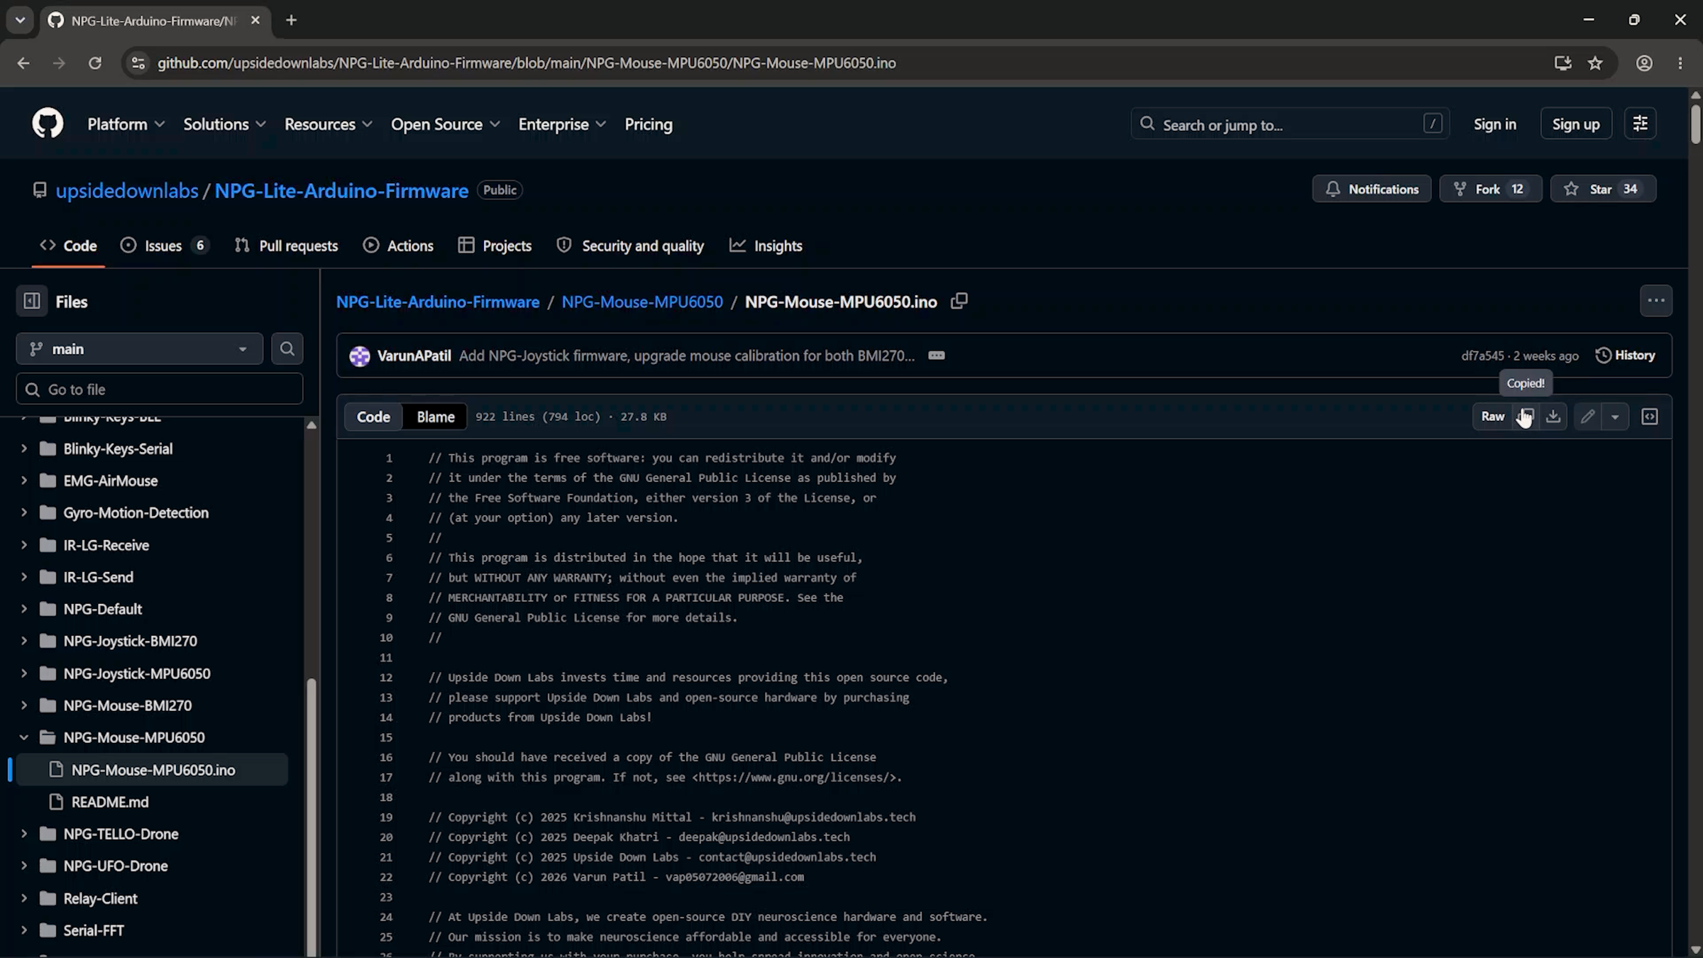Expand the NPG-Mouse-BMI270 folder
Image resolution: width=1703 pixels, height=958 pixels.
pos(24,705)
